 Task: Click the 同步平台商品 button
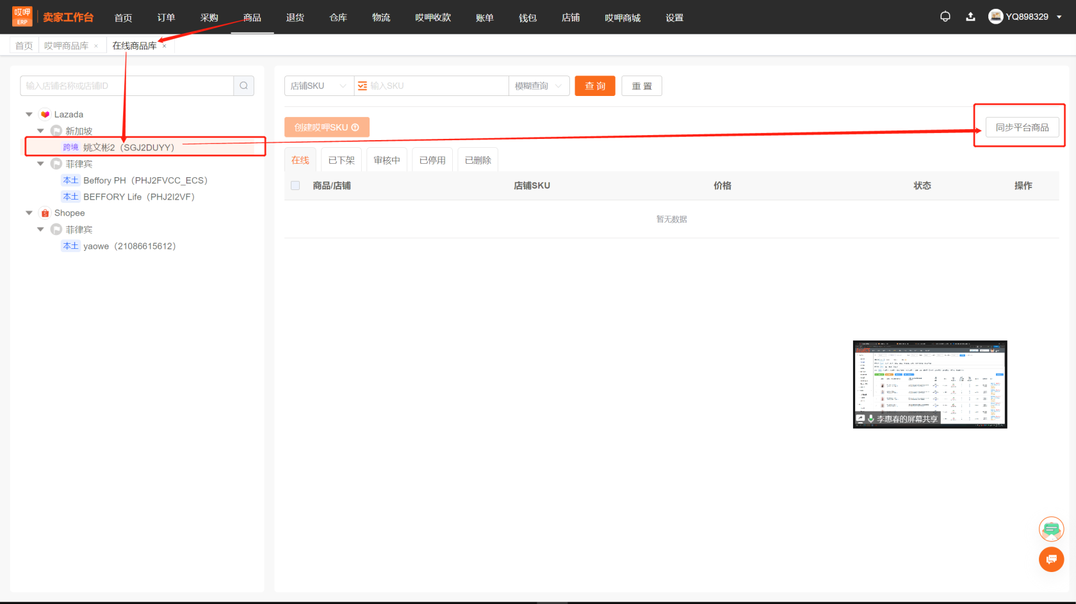tap(1022, 127)
